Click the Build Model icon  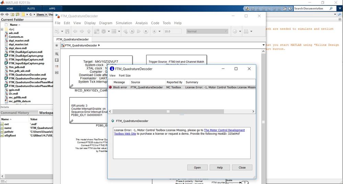coord(246,32)
